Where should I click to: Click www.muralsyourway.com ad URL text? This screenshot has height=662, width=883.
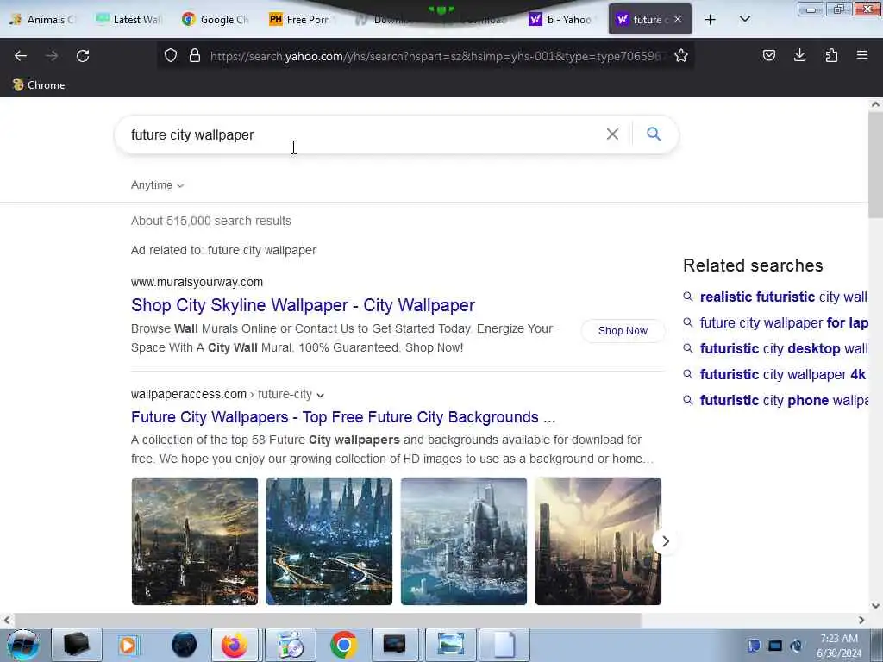pyautogui.click(x=197, y=282)
